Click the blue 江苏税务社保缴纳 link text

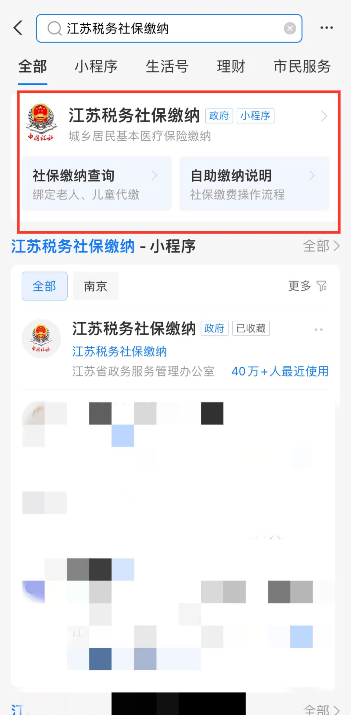pyautogui.click(x=120, y=351)
